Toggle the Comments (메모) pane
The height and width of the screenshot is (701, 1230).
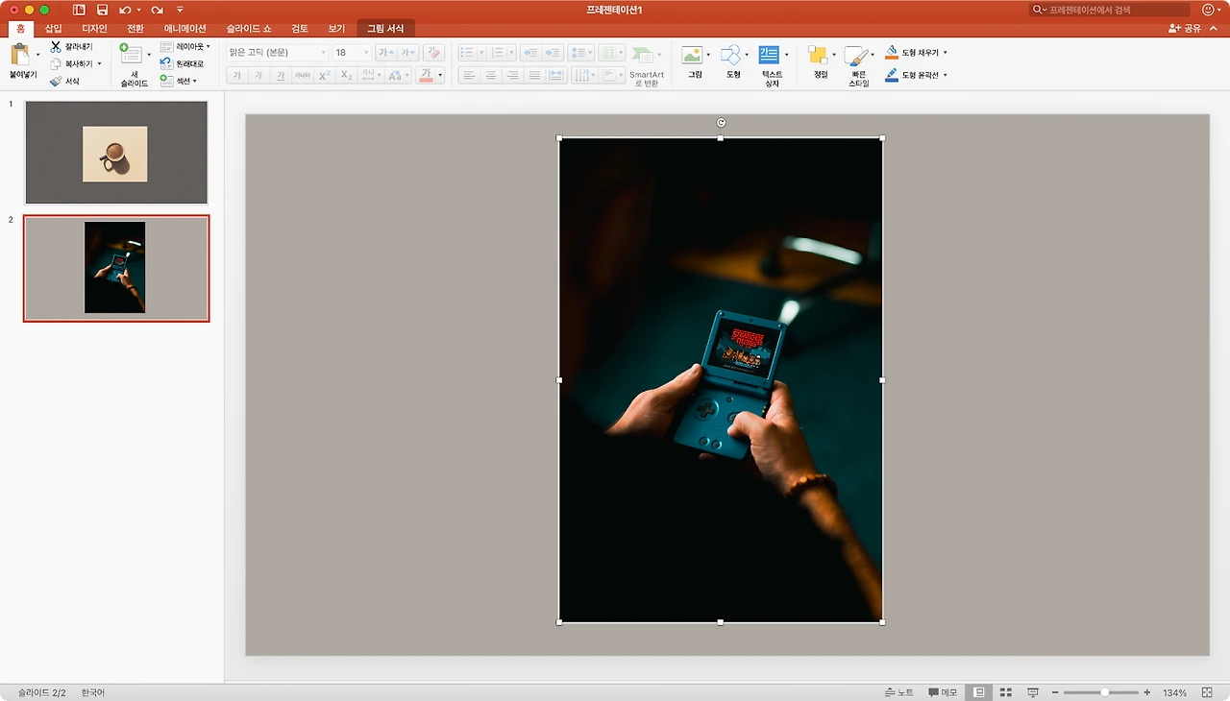click(943, 692)
